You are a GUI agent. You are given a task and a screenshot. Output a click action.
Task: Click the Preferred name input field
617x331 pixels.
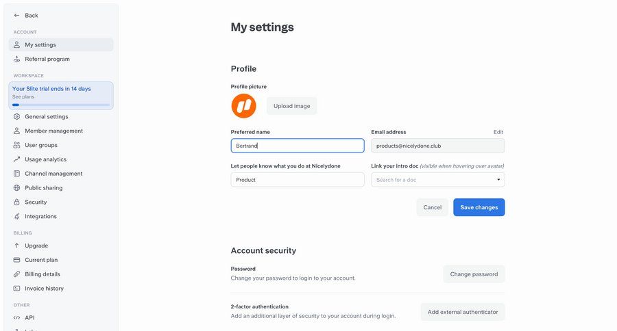coord(298,146)
